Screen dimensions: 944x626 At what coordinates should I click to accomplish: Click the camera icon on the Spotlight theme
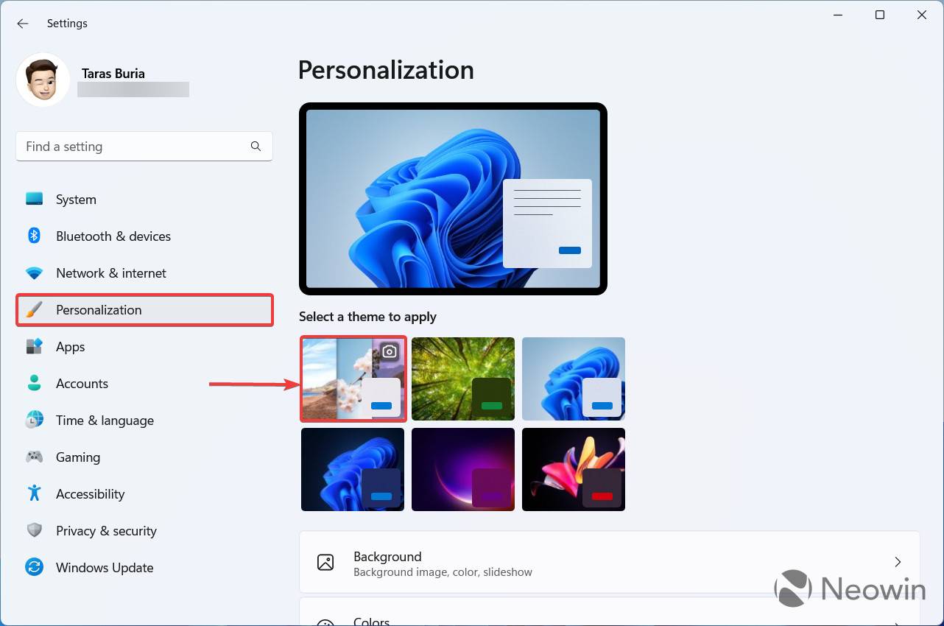[388, 351]
